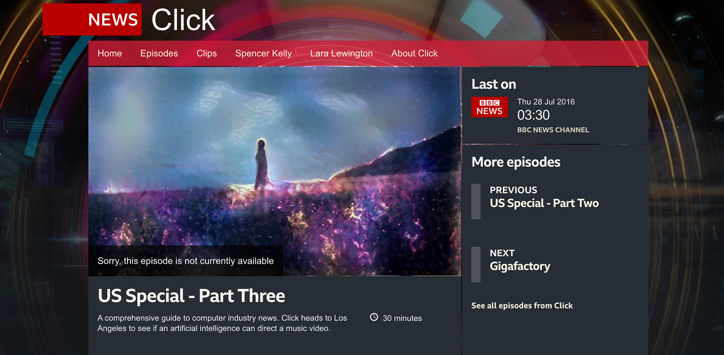Click the Thu 28 Jul 2016 broadcast date
724x355 pixels.
click(546, 102)
